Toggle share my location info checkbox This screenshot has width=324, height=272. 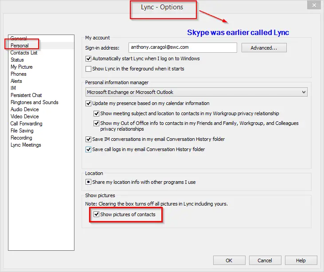89,182
